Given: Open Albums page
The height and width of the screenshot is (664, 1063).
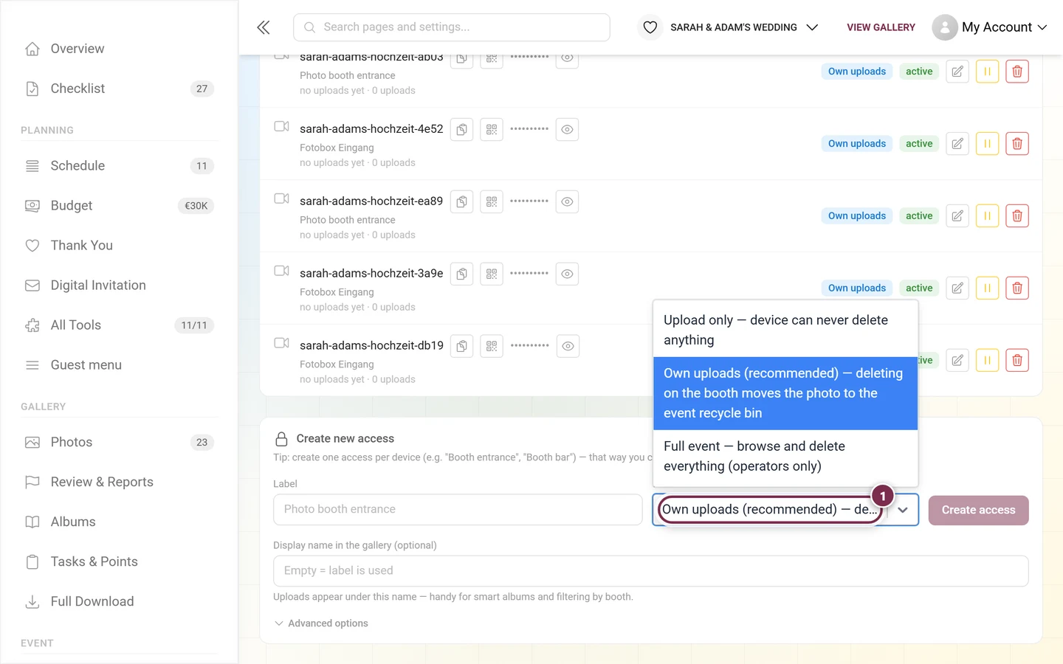Looking at the screenshot, I should (x=119, y=522).
